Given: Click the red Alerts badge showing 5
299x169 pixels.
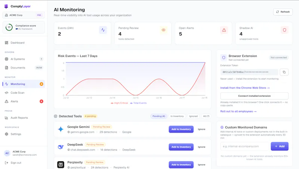Looking at the screenshot, I should pyautogui.click(x=41, y=101).
